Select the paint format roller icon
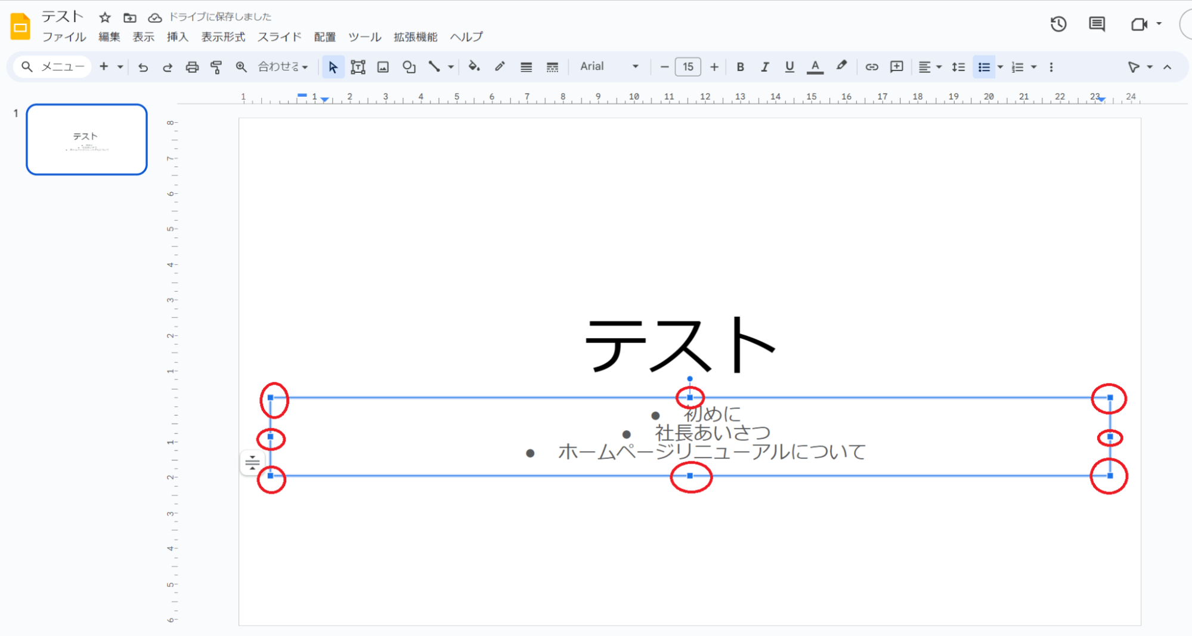 pos(216,67)
